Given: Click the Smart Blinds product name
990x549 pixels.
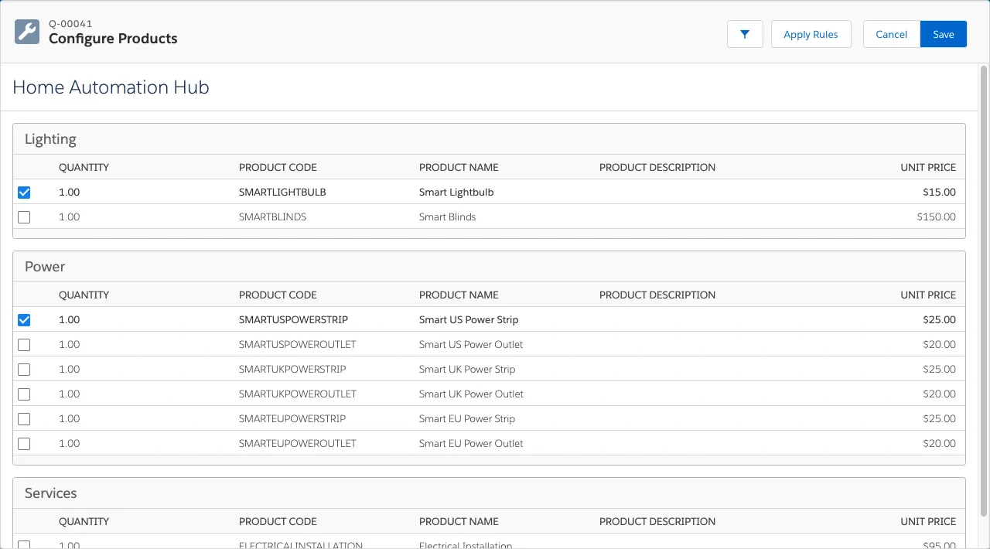Looking at the screenshot, I should (447, 217).
